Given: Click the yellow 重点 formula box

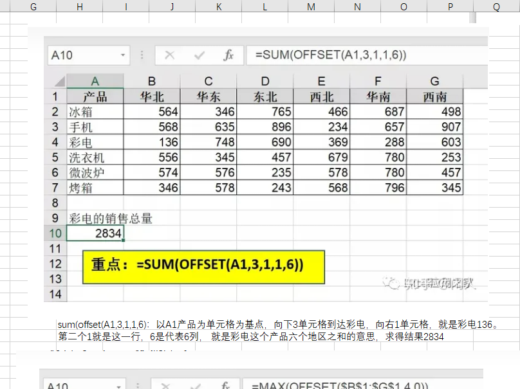Looking at the screenshot, I should coord(203,266).
